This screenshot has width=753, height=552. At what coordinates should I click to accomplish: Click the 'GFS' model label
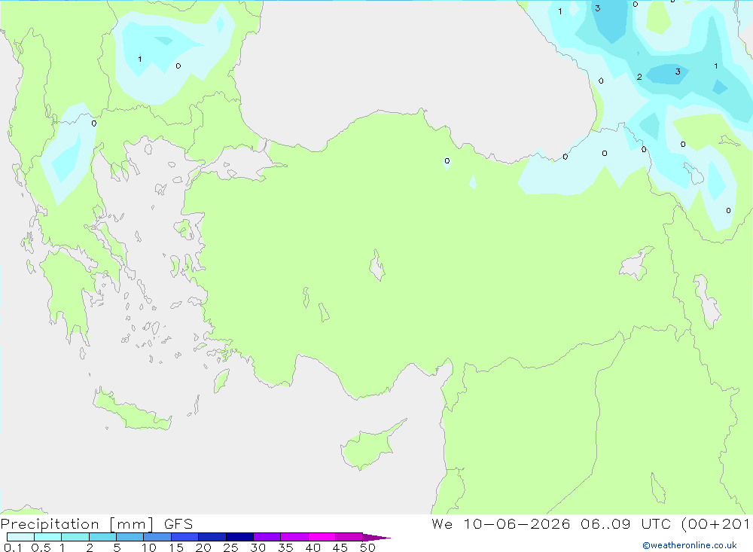[178, 523]
